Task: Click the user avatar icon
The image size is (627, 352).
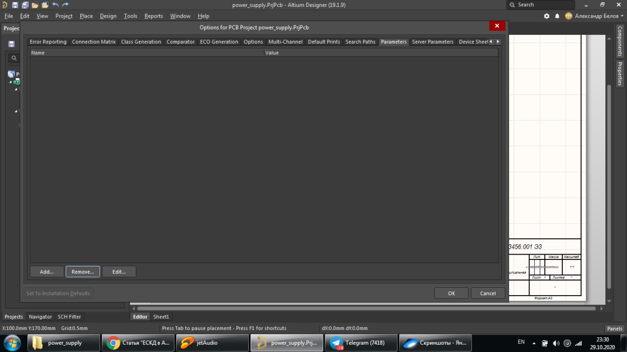Action: click(x=568, y=16)
